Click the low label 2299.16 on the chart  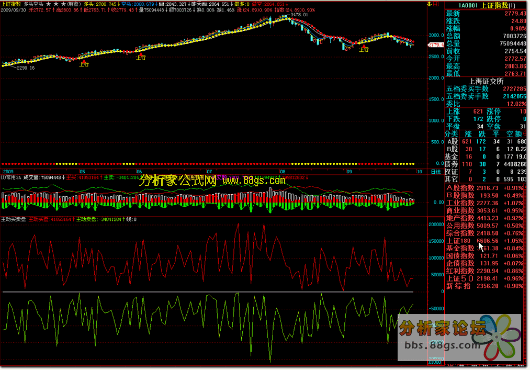coord(26,68)
